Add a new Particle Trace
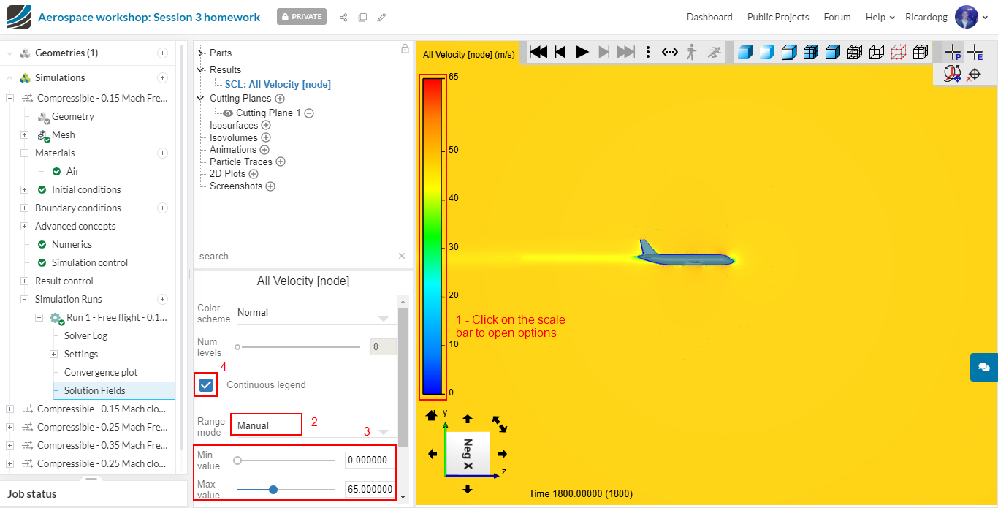Image resolution: width=998 pixels, height=508 pixels. tap(280, 162)
